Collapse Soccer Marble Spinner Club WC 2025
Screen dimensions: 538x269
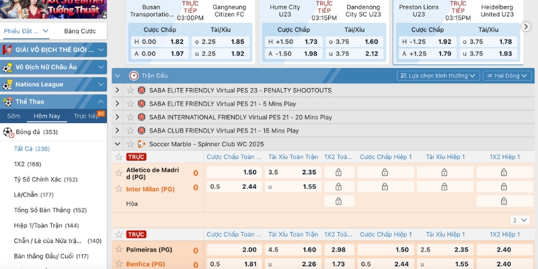click(117, 144)
